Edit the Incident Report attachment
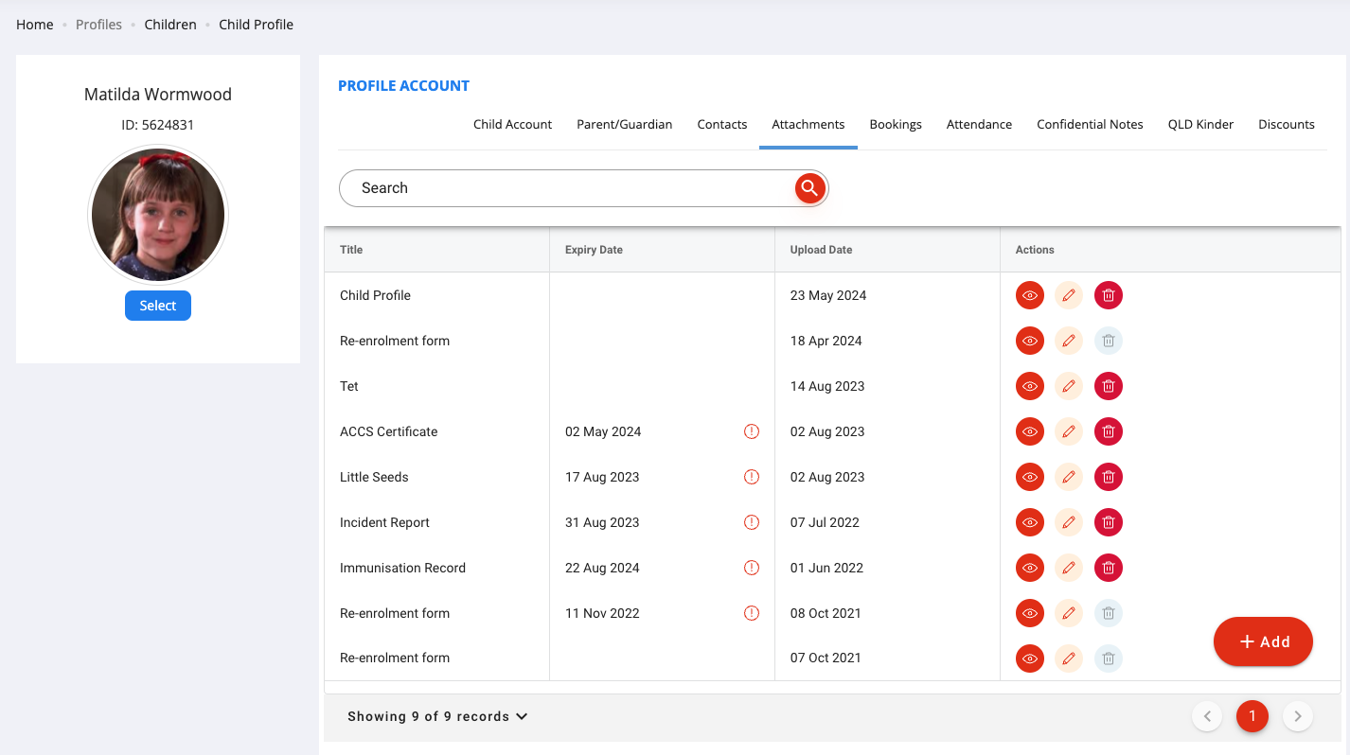Screen dimensions: 1350x755 click(x=1069, y=522)
